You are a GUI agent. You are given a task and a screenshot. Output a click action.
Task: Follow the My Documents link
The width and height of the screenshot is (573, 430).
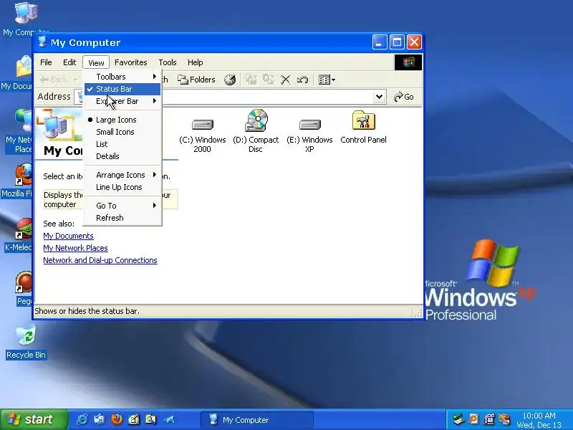point(68,236)
